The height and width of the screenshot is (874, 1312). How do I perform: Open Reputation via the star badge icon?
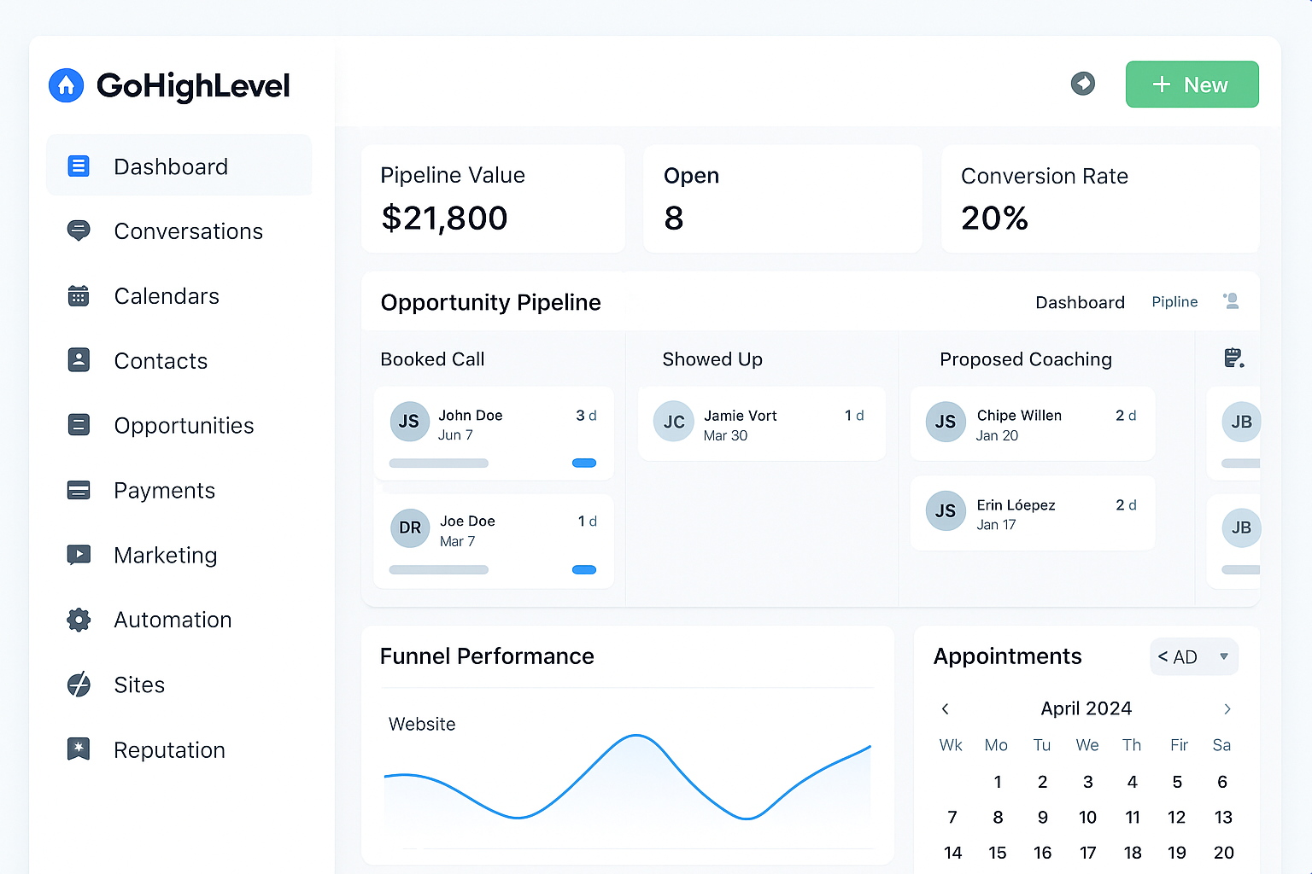coord(79,749)
